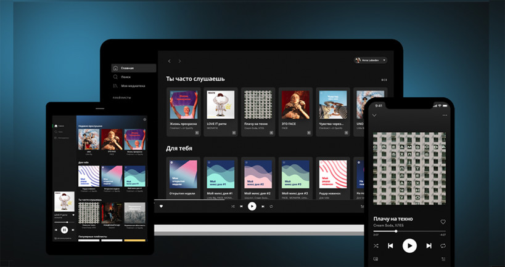The image size is (505, 267).
Task: Expand the "Ты часто слушаешь" section via ВСЕ
Action: pyautogui.click(x=384, y=80)
